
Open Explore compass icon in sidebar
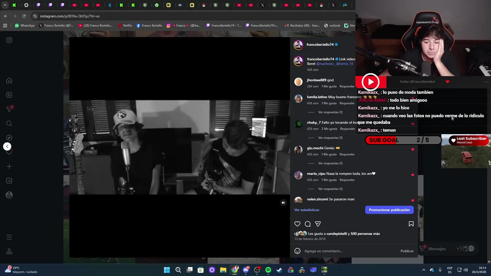click(9, 138)
